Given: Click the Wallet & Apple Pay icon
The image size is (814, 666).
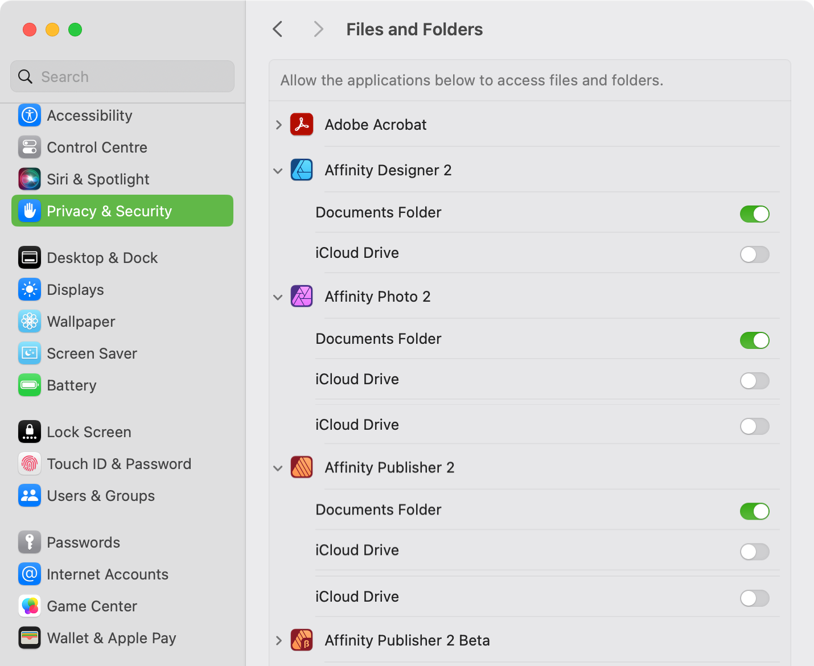Looking at the screenshot, I should tap(30, 638).
